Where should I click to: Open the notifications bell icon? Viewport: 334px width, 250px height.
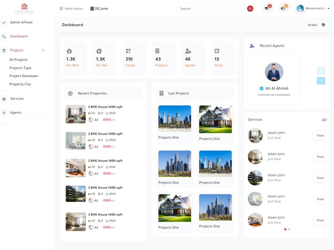click(283, 9)
